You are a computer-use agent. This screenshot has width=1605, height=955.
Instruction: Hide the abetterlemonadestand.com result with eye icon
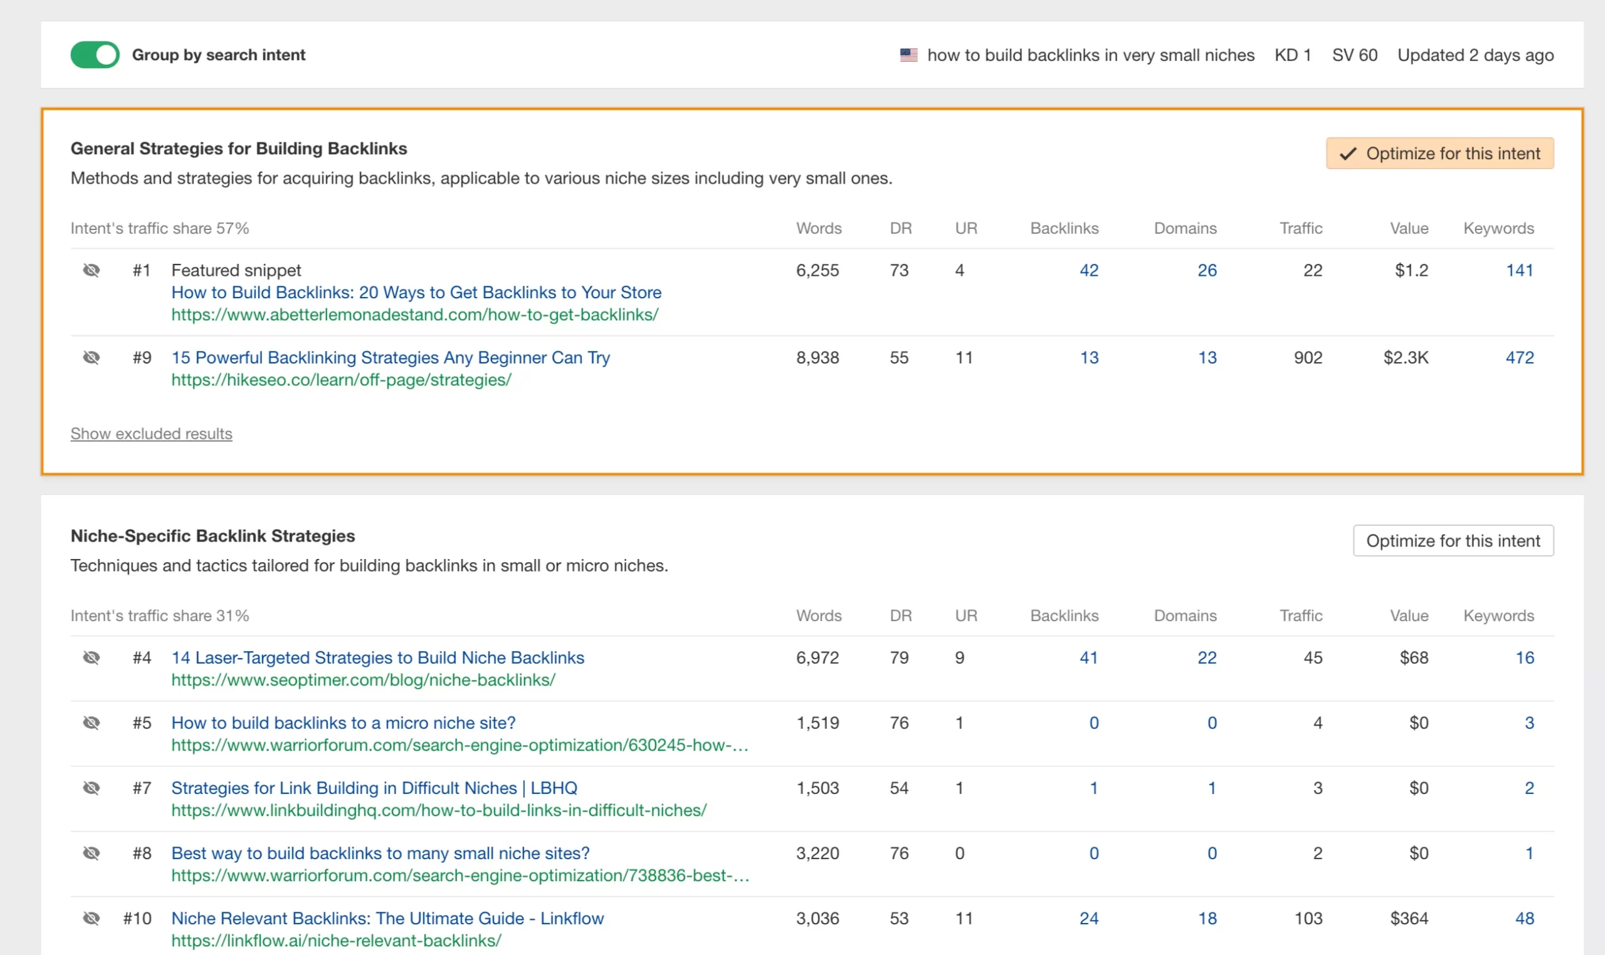[92, 270]
